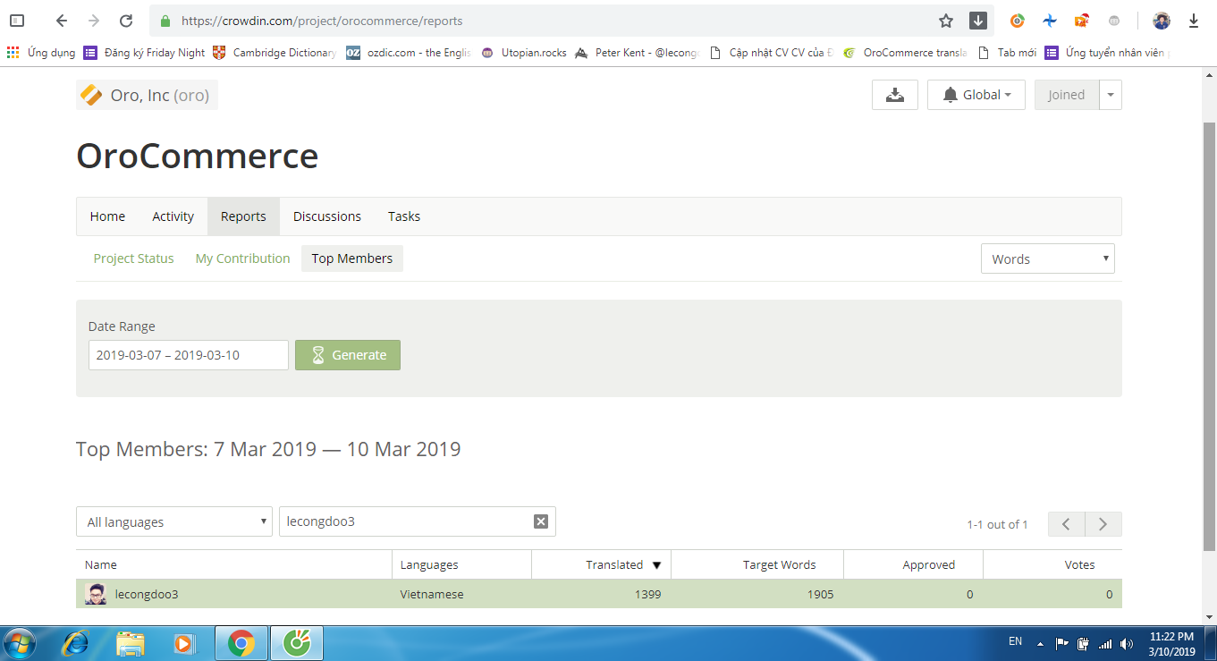Clear the lecongdoo3 search field with X
The width and height of the screenshot is (1217, 661).
pyautogui.click(x=541, y=521)
